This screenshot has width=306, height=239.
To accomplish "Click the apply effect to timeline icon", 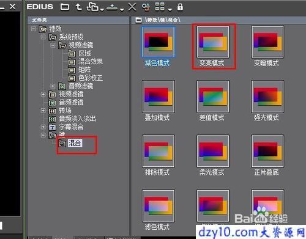I will point(112,7).
